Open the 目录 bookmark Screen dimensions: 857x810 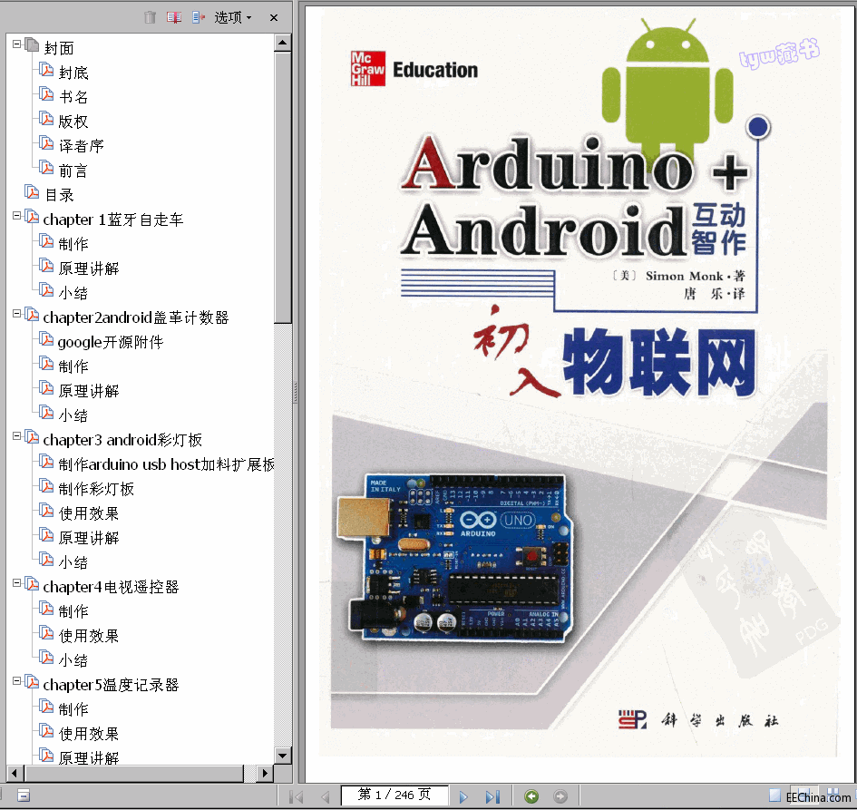click(x=59, y=195)
